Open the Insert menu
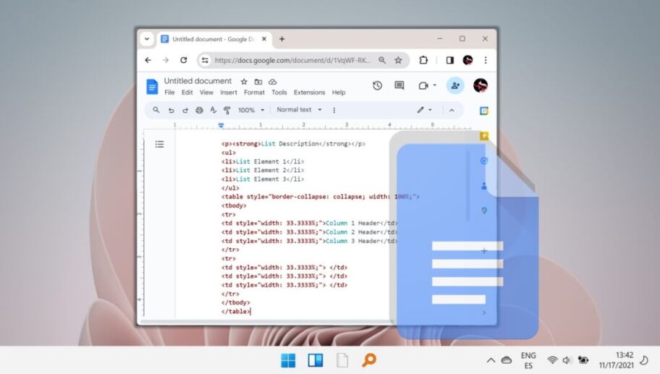660x374 pixels. point(229,93)
